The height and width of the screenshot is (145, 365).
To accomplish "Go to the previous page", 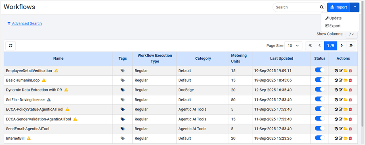I will click(x=320, y=46).
